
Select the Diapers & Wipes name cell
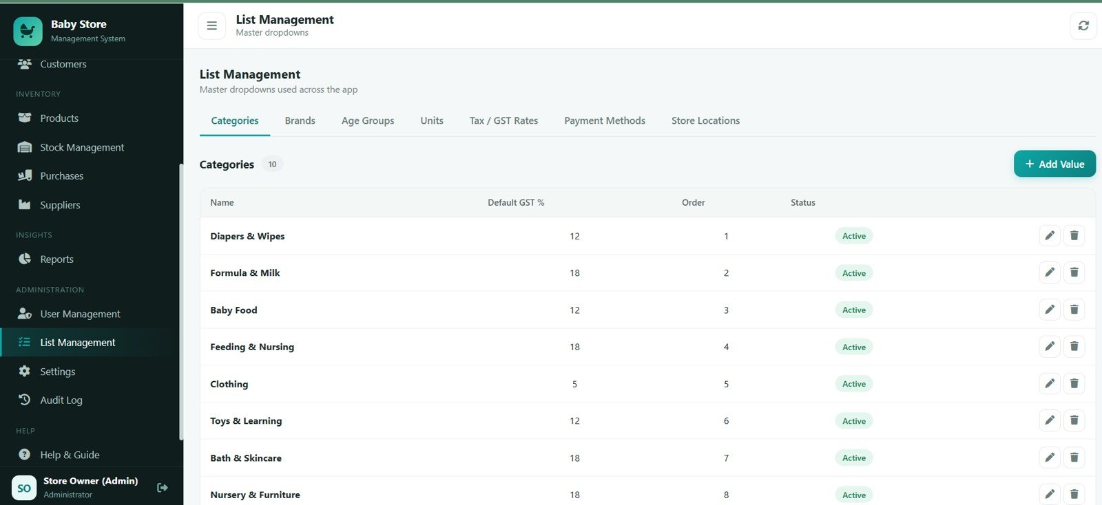tap(247, 236)
